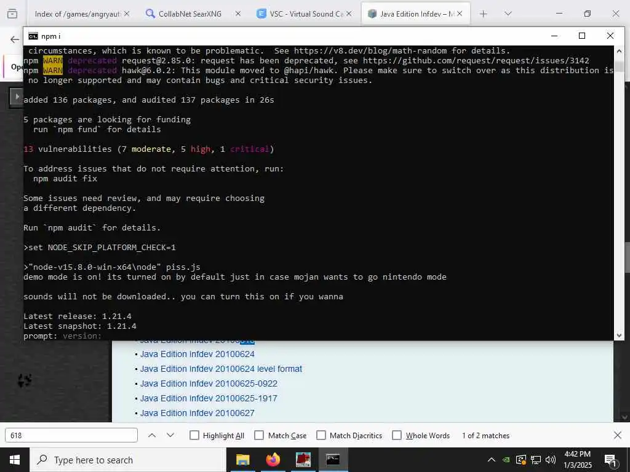The width and height of the screenshot is (630, 472).
Task: Click the 'npm audit fix' line
Action: (65, 179)
